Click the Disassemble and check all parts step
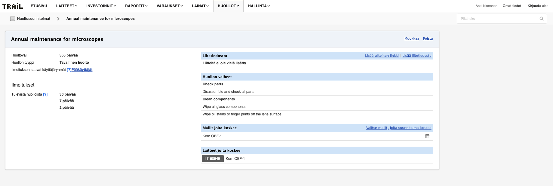 (228, 92)
